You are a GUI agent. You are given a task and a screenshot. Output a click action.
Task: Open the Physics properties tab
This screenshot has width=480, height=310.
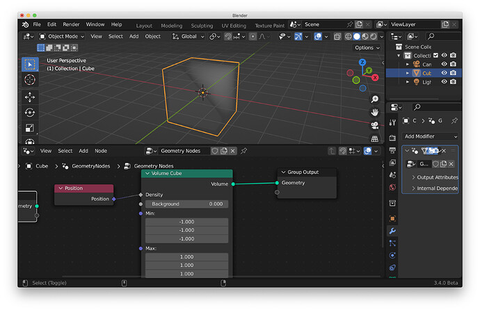click(x=392, y=255)
